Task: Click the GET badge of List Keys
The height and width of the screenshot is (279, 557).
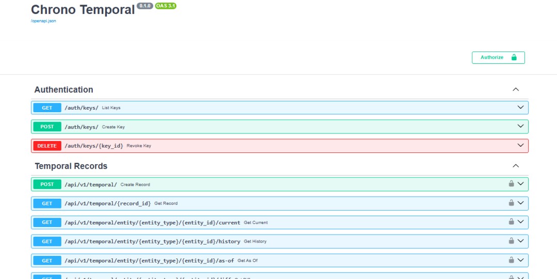Action: pos(47,108)
